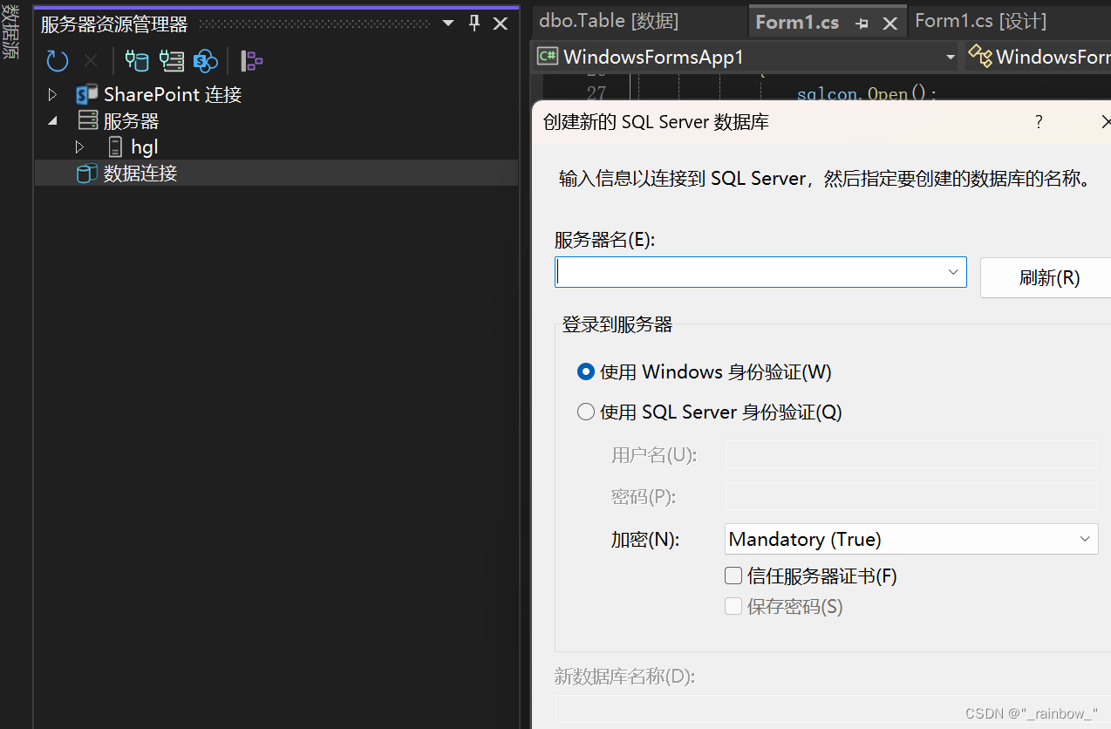Screen dimensions: 1111x729
Task: Click the ? help icon in the dialog
Action: [x=1039, y=122]
